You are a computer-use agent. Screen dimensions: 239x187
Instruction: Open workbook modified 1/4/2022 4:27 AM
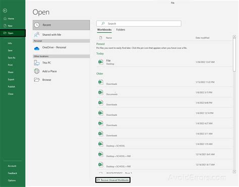click(164, 123)
